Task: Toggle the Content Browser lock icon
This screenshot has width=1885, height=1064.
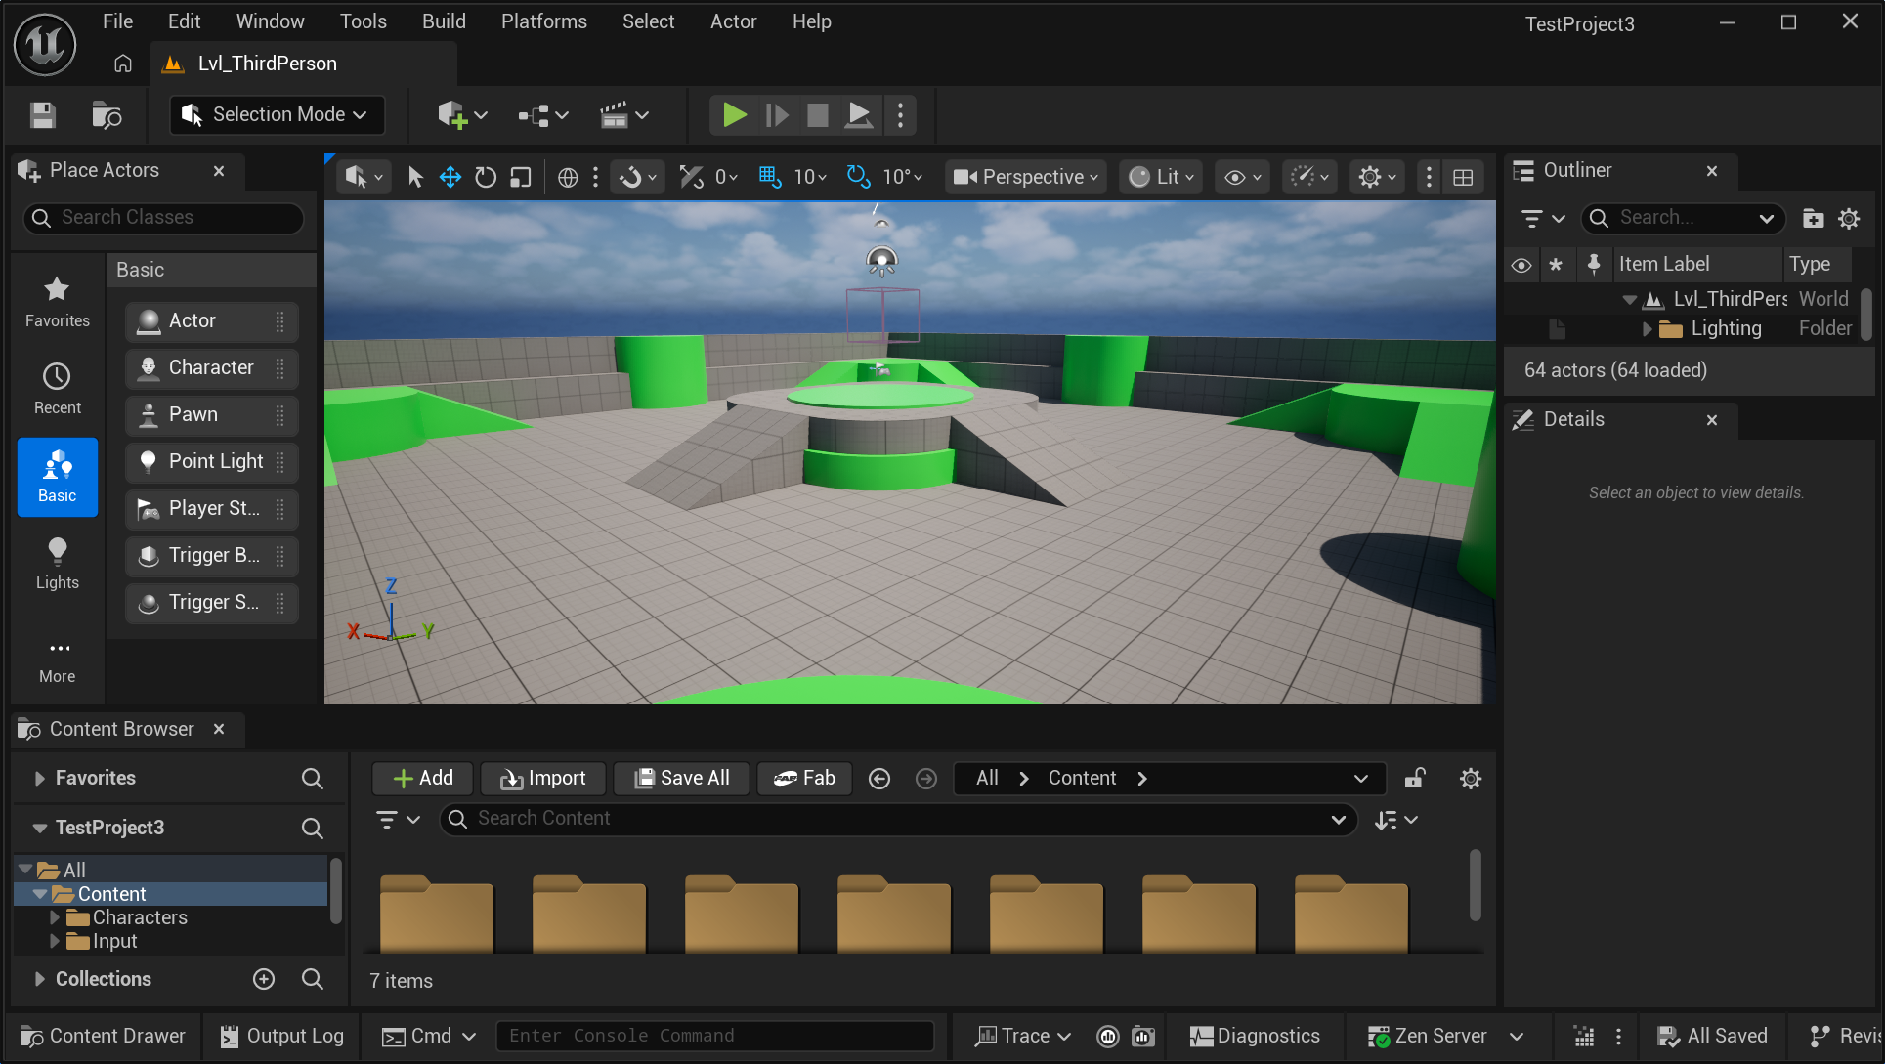Action: (x=1415, y=778)
